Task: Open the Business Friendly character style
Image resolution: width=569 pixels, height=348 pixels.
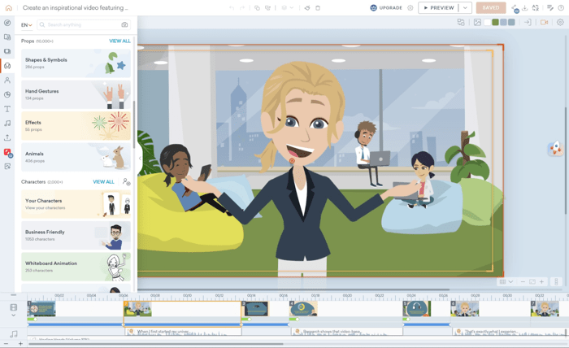Action: (x=76, y=236)
